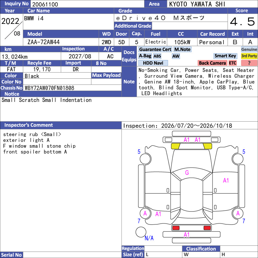Select the car name BMW i4
258x258 pixels.
[34, 18]
